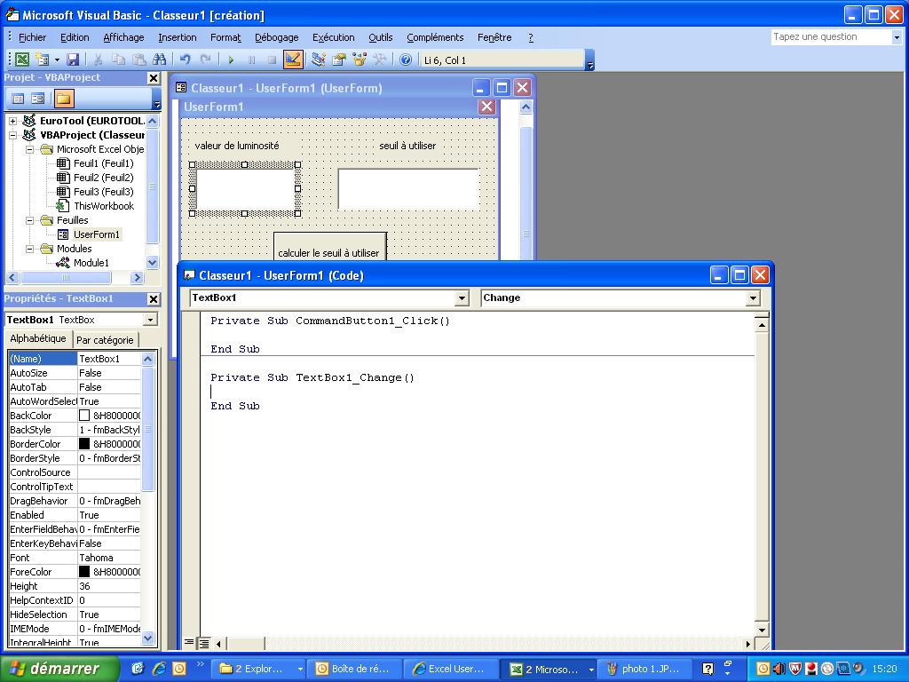
Task: Click the démarrer Start button
Action: click(x=59, y=669)
